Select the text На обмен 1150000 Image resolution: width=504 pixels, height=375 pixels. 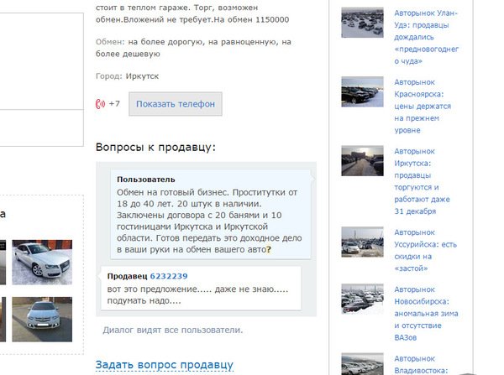[x=252, y=19]
